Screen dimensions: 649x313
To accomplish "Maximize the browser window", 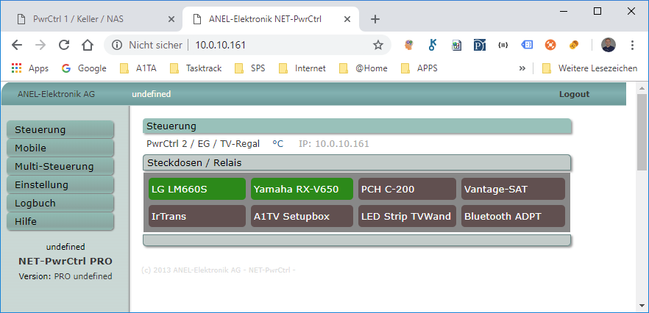I will pos(597,11).
